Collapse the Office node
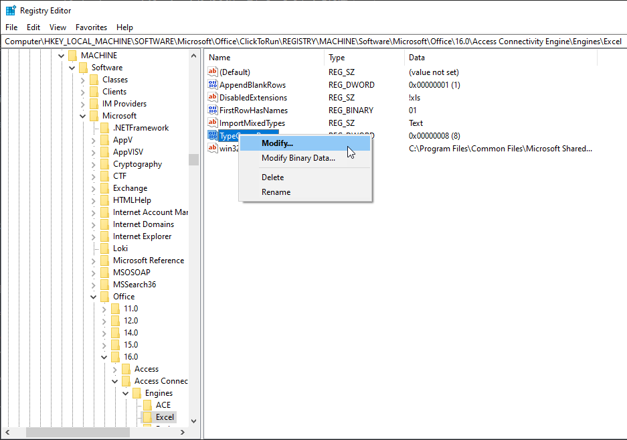Image resolution: width=627 pixels, height=440 pixels. (x=93, y=296)
